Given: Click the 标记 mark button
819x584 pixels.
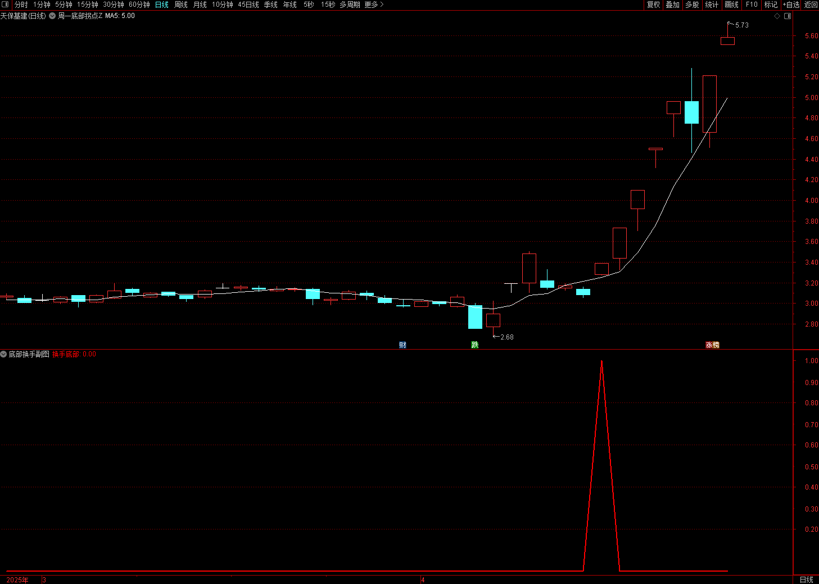Looking at the screenshot, I should point(771,4).
